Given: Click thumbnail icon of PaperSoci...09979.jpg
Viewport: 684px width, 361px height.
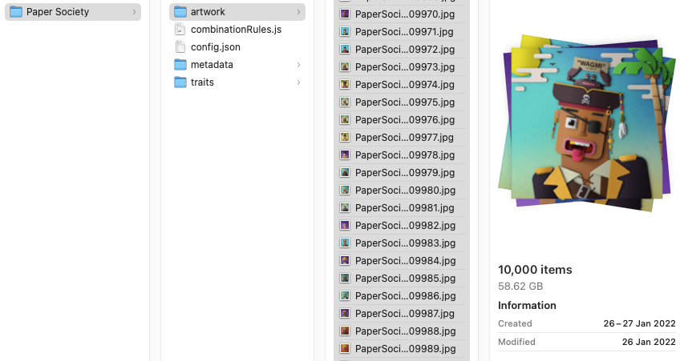Looking at the screenshot, I should point(345,172).
